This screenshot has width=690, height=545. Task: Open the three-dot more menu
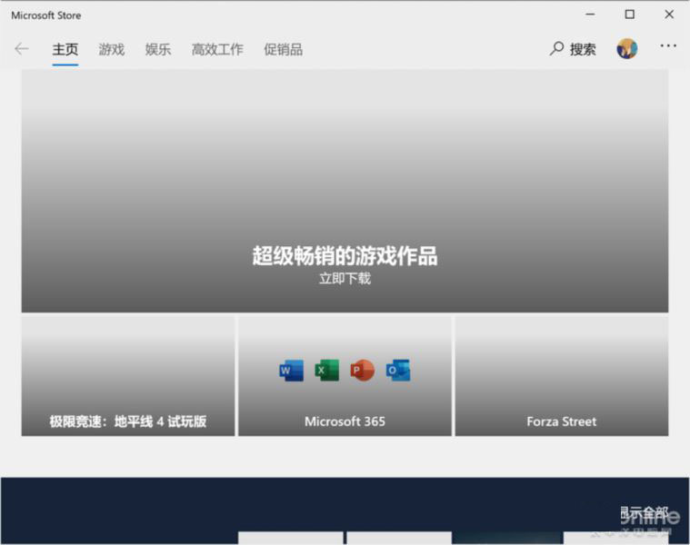pyautogui.click(x=668, y=45)
